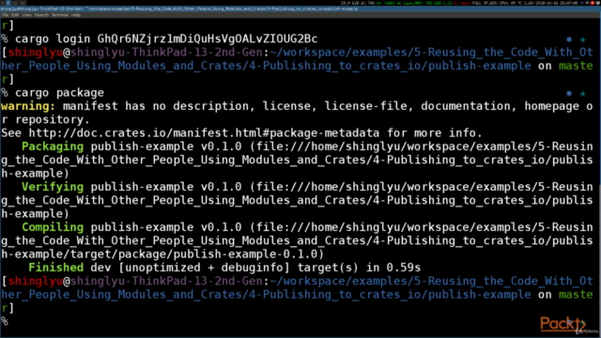601x338 pixels.
Task: Click the green 'Verifying' status word
Action: pyautogui.click(x=53, y=187)
